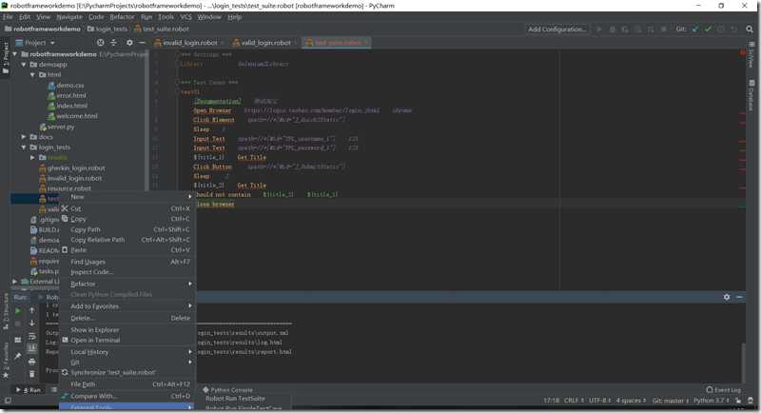Viewport: 761px width, 413px height.
Task: Expand the External Libraries node
Action: point(14,282)
